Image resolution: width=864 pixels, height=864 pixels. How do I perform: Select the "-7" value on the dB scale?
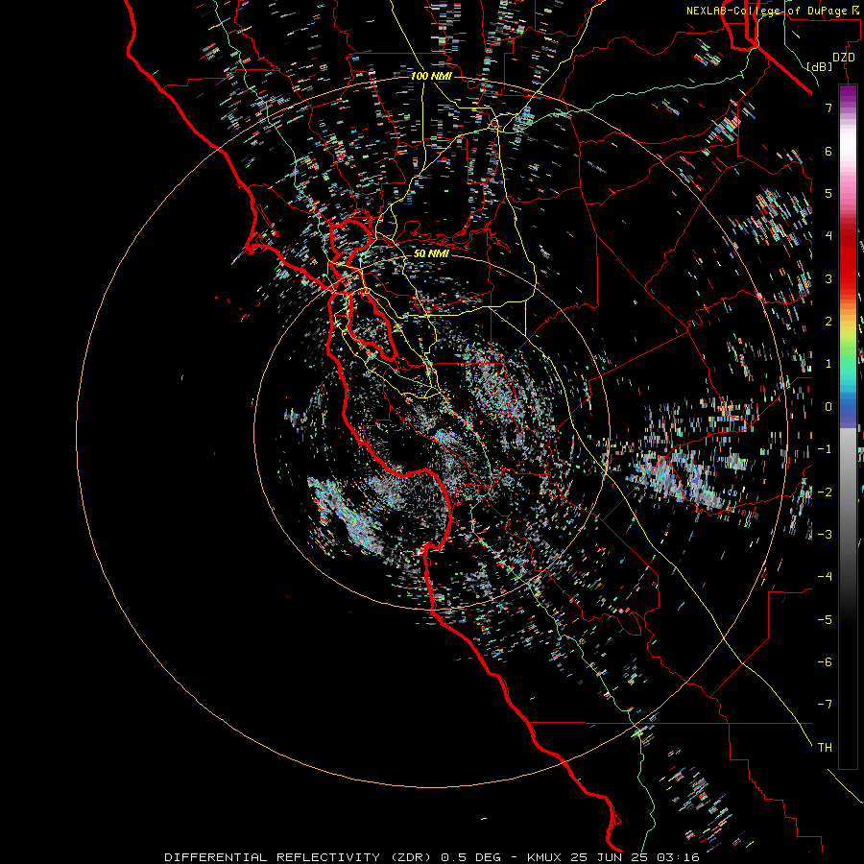[x=825, y=705]
